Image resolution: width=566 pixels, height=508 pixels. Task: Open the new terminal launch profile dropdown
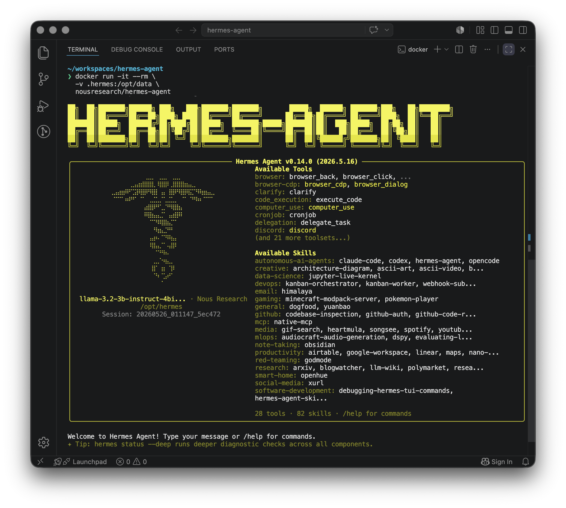point(446,49)
